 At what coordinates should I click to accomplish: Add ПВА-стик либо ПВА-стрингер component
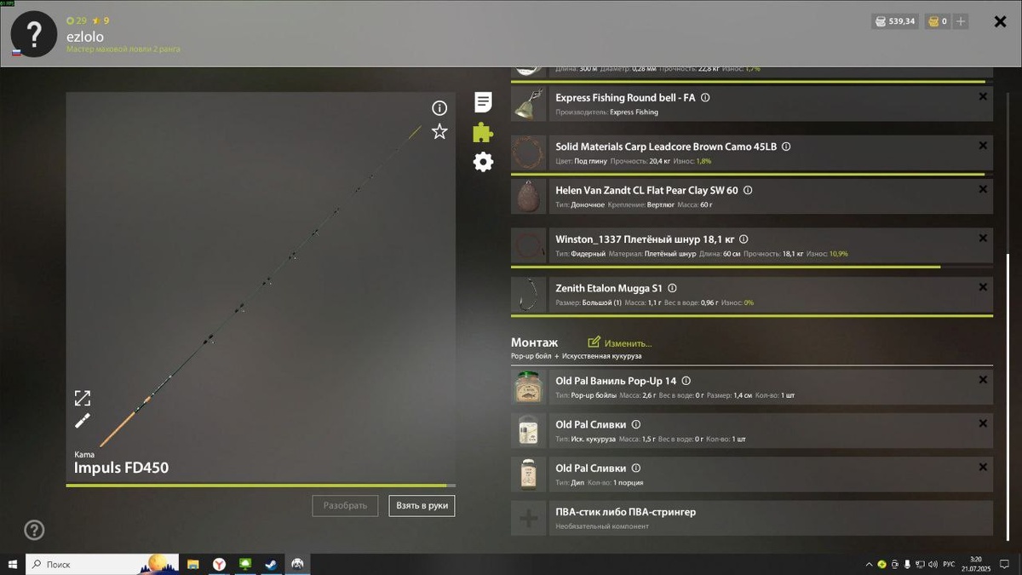click(752, 518)
